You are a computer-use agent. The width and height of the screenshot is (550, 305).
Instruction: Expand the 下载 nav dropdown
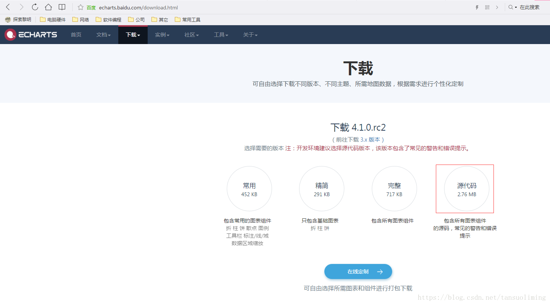pos(133,35)
